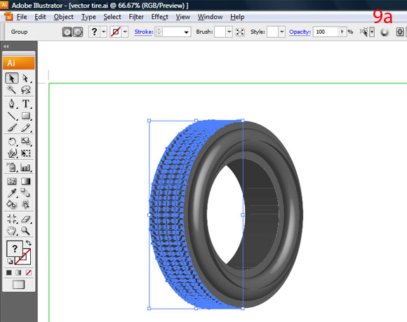Select the Symbol Sprayer tool
Screen dimensions: 407x322
(12, 168)
